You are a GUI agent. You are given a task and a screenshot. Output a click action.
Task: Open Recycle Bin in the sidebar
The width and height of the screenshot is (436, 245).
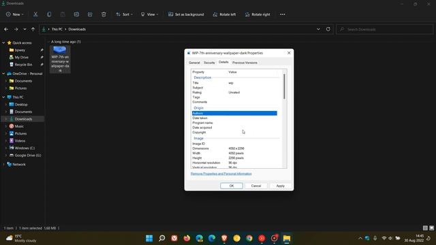[23, 65]
